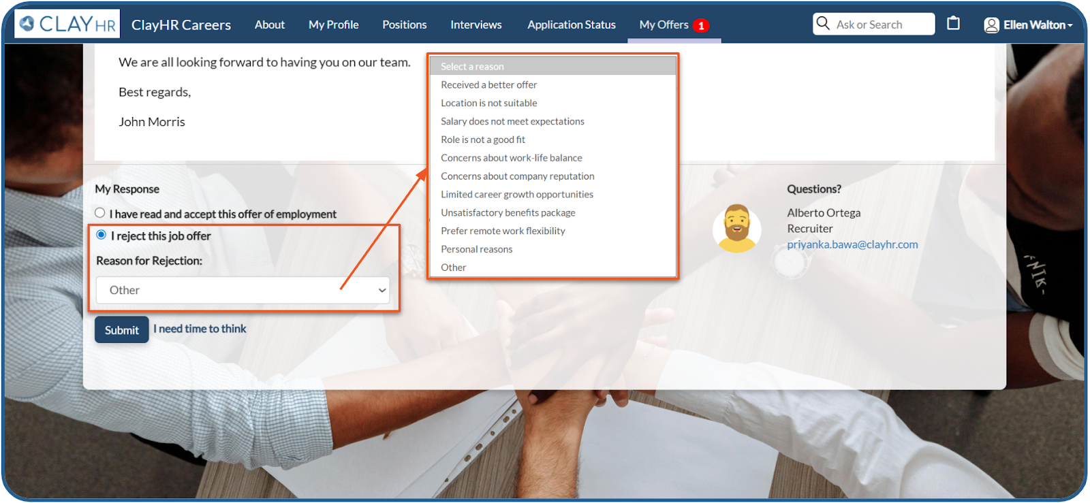
Task: Click the user profile avatar icon
Action: (x=991, y=25)
